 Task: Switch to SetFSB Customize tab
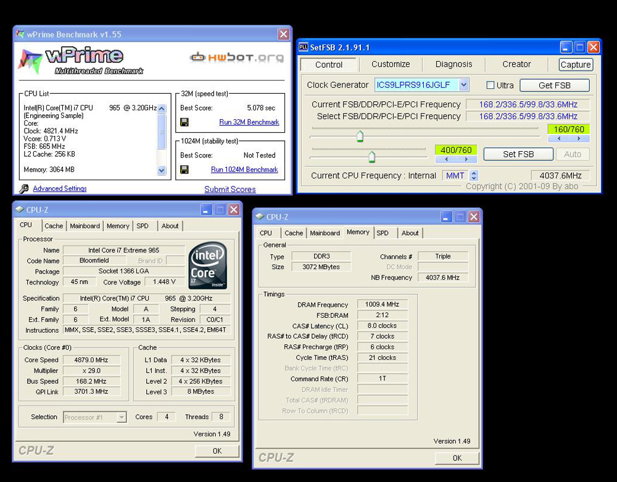click(391, 64)
